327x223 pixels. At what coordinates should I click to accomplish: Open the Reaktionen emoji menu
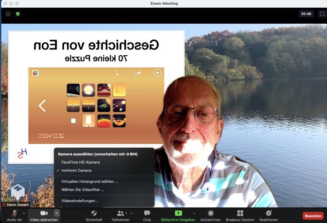pos(269,213)
